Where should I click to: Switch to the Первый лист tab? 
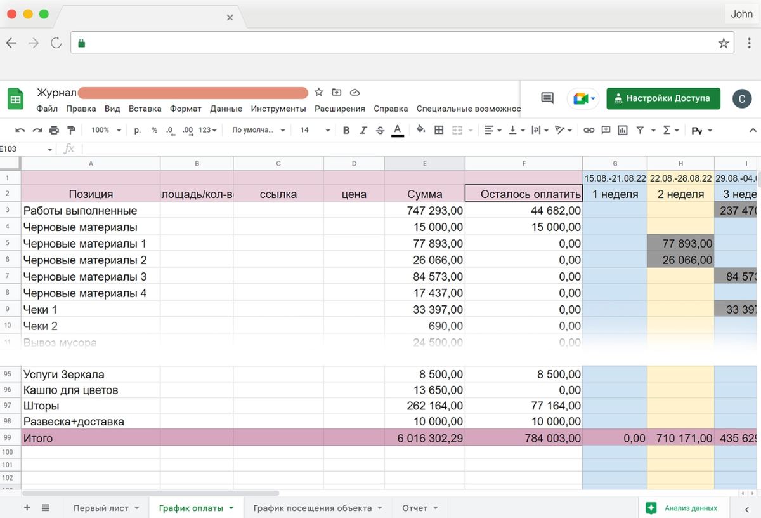106,508
